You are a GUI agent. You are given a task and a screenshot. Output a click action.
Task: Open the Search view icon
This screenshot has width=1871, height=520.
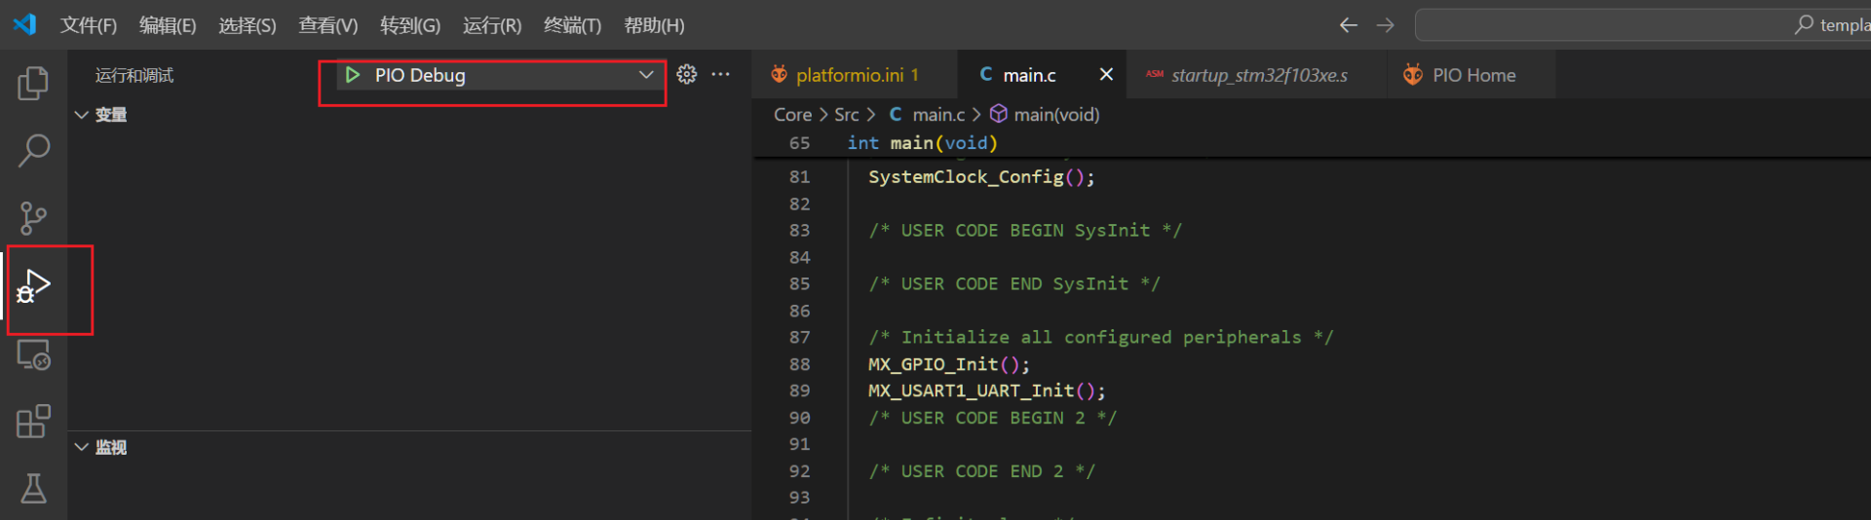tap(33, 151)
